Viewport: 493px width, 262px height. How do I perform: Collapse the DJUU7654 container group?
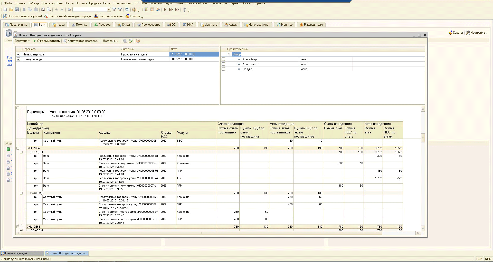coord(18,148)
